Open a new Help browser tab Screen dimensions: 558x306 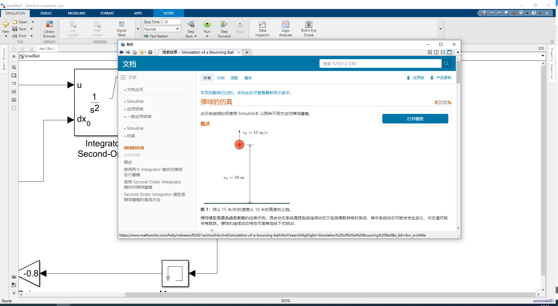click(x=247, y=52)
